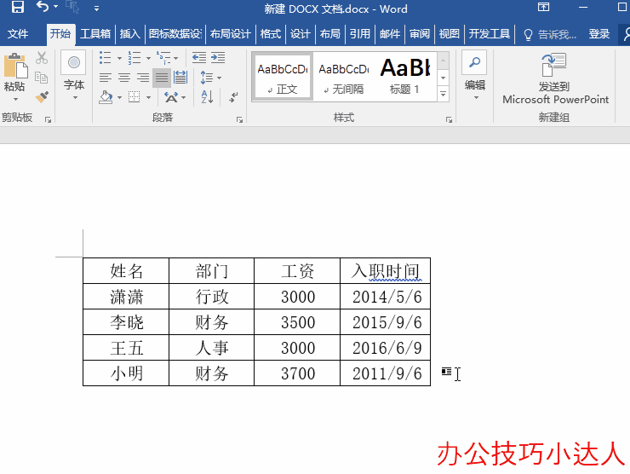Send document to Microsoft PowerPoint
The image size is (630, 474).
tap(555, 78)
